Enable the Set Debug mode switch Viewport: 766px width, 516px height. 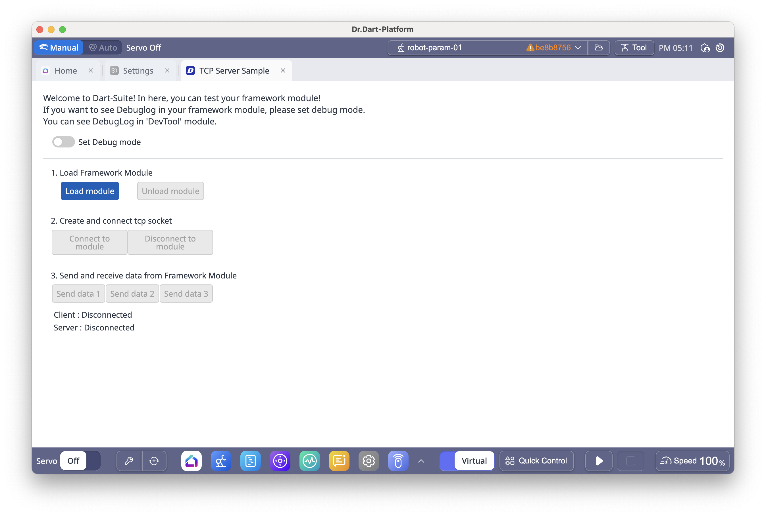tap(64, 142)
